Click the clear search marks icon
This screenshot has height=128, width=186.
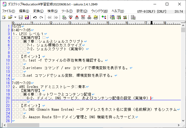coord(89,17)
